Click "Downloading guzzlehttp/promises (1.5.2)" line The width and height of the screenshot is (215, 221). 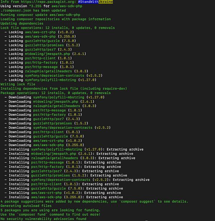point(46,123)
